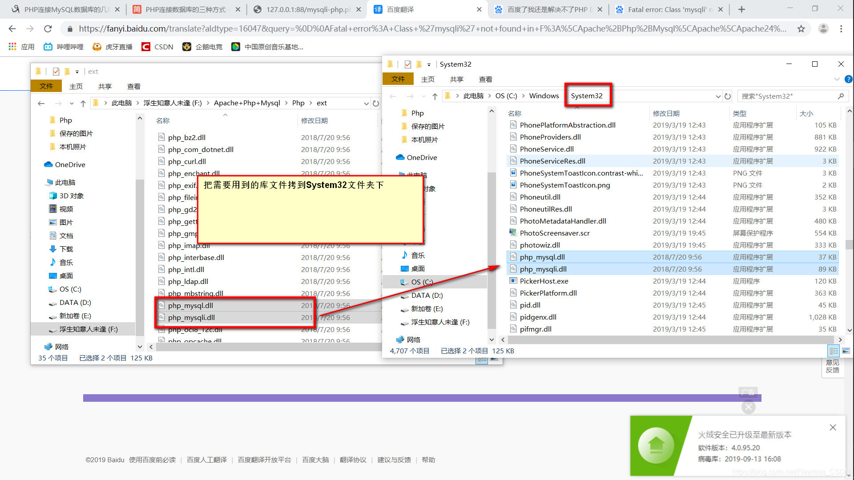Image resolution: width=854 pixels, height=480 pixels.
Task: Refresh the System32 folder address bar
Action: 728,96
